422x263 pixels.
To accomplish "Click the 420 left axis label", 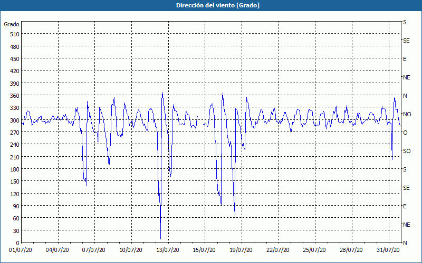I will coord(15,71).
